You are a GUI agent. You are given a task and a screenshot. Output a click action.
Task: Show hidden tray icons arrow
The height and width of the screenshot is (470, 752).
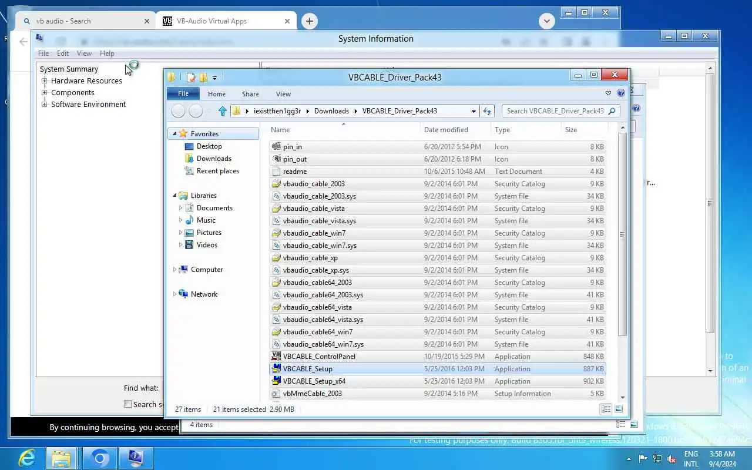click(x=629, y=459)
